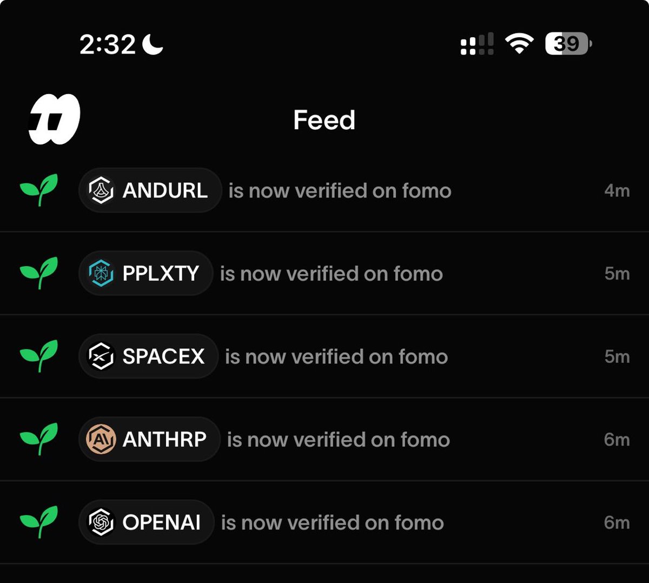Select the SPACEX token chip
649x583 pixels.
[x=148, y=356]
